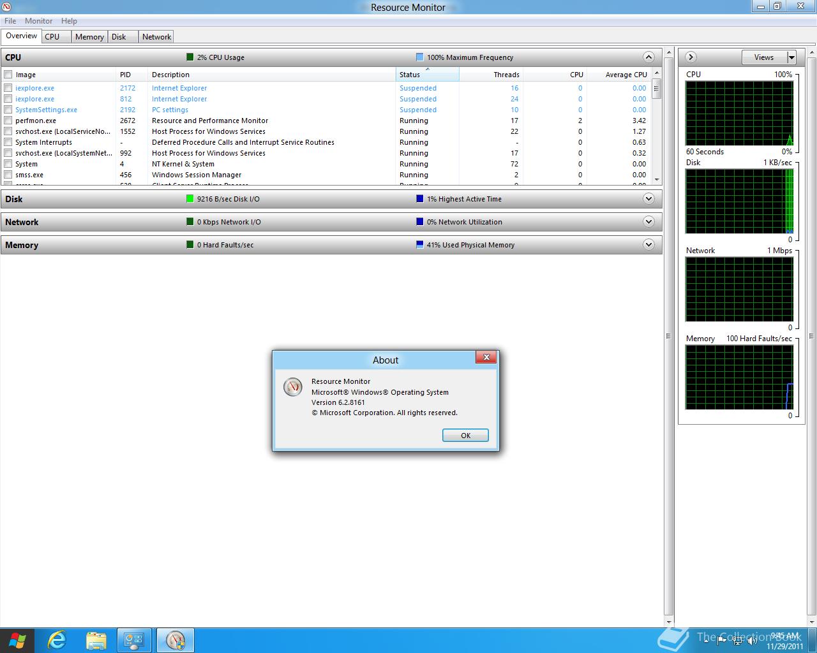Sort by CPU column header
This screenshot has width=817, height=653.
[555, 75]
